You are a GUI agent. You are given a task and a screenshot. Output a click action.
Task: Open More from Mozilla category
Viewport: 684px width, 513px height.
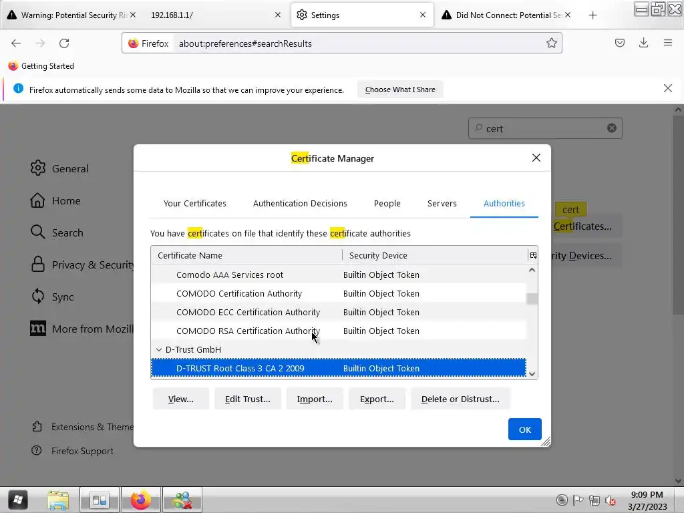[x=81, y=329]
